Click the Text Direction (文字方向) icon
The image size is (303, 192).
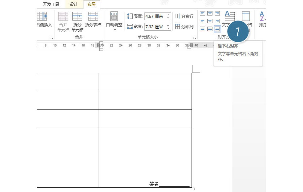(x=230, y=16)
